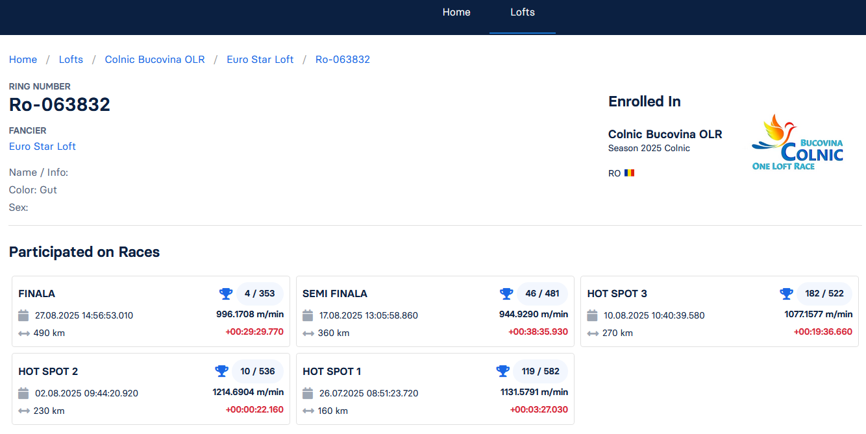The height and width of the screenshot is (434, 866).
Task: Click the trophy icon in FINALA card
Action: [225, 294]
